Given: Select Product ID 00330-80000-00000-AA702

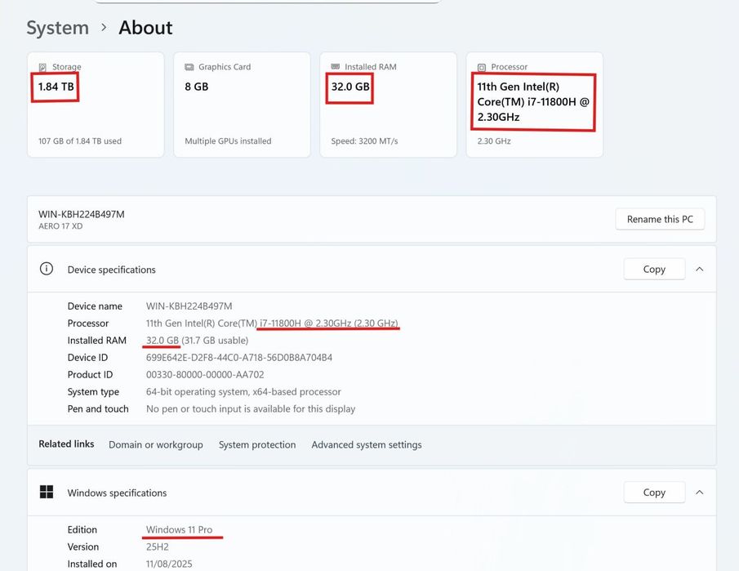Looking at the screenshot, I should [205, 375].
